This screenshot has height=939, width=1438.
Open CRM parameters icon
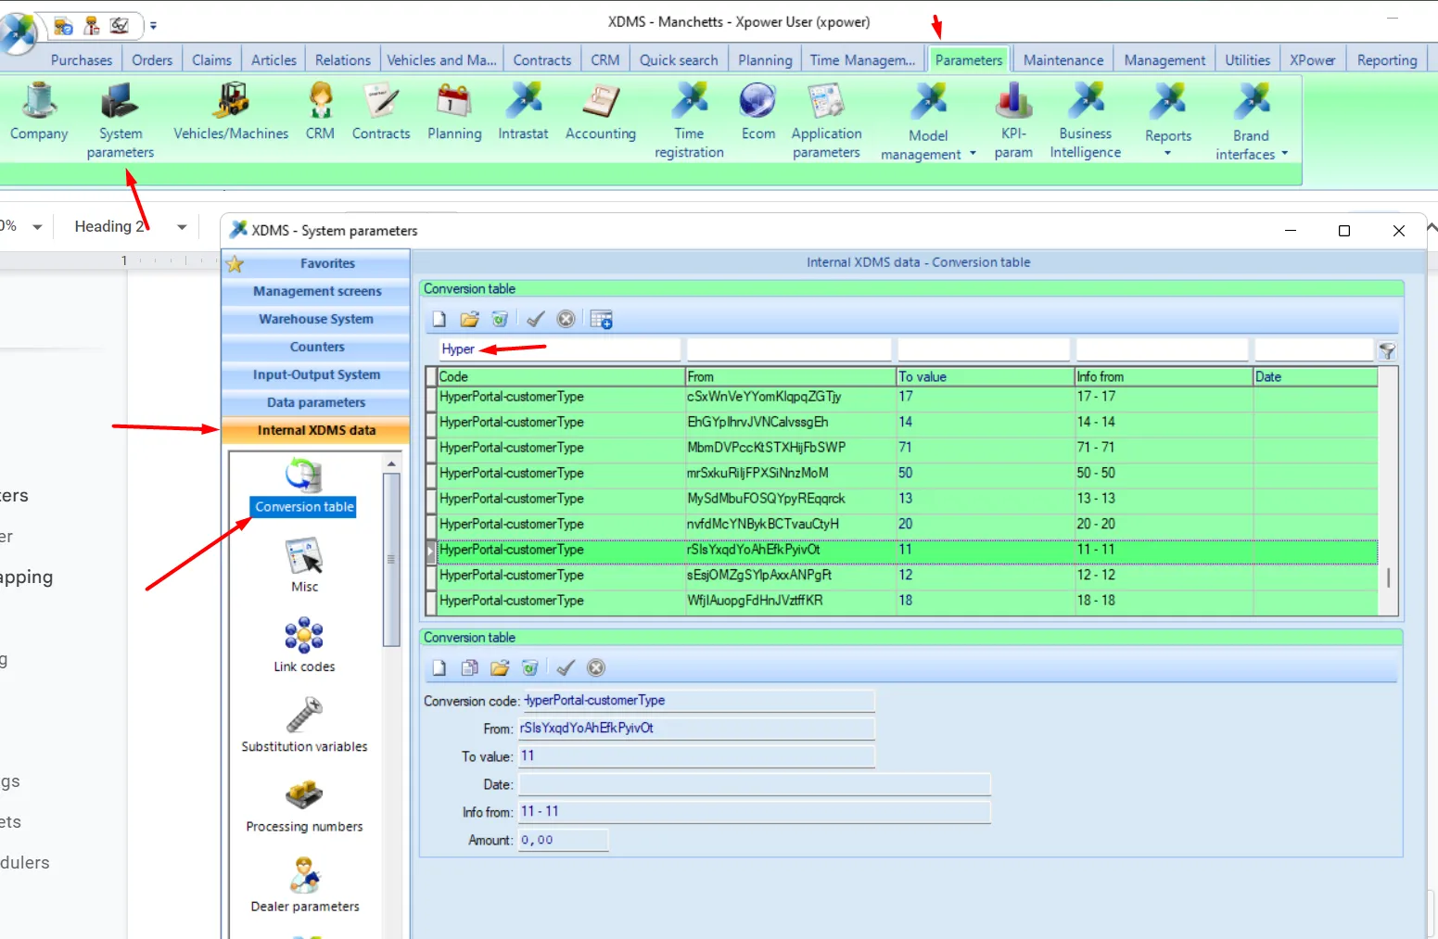pyautogui.click(x=320, y=111)
